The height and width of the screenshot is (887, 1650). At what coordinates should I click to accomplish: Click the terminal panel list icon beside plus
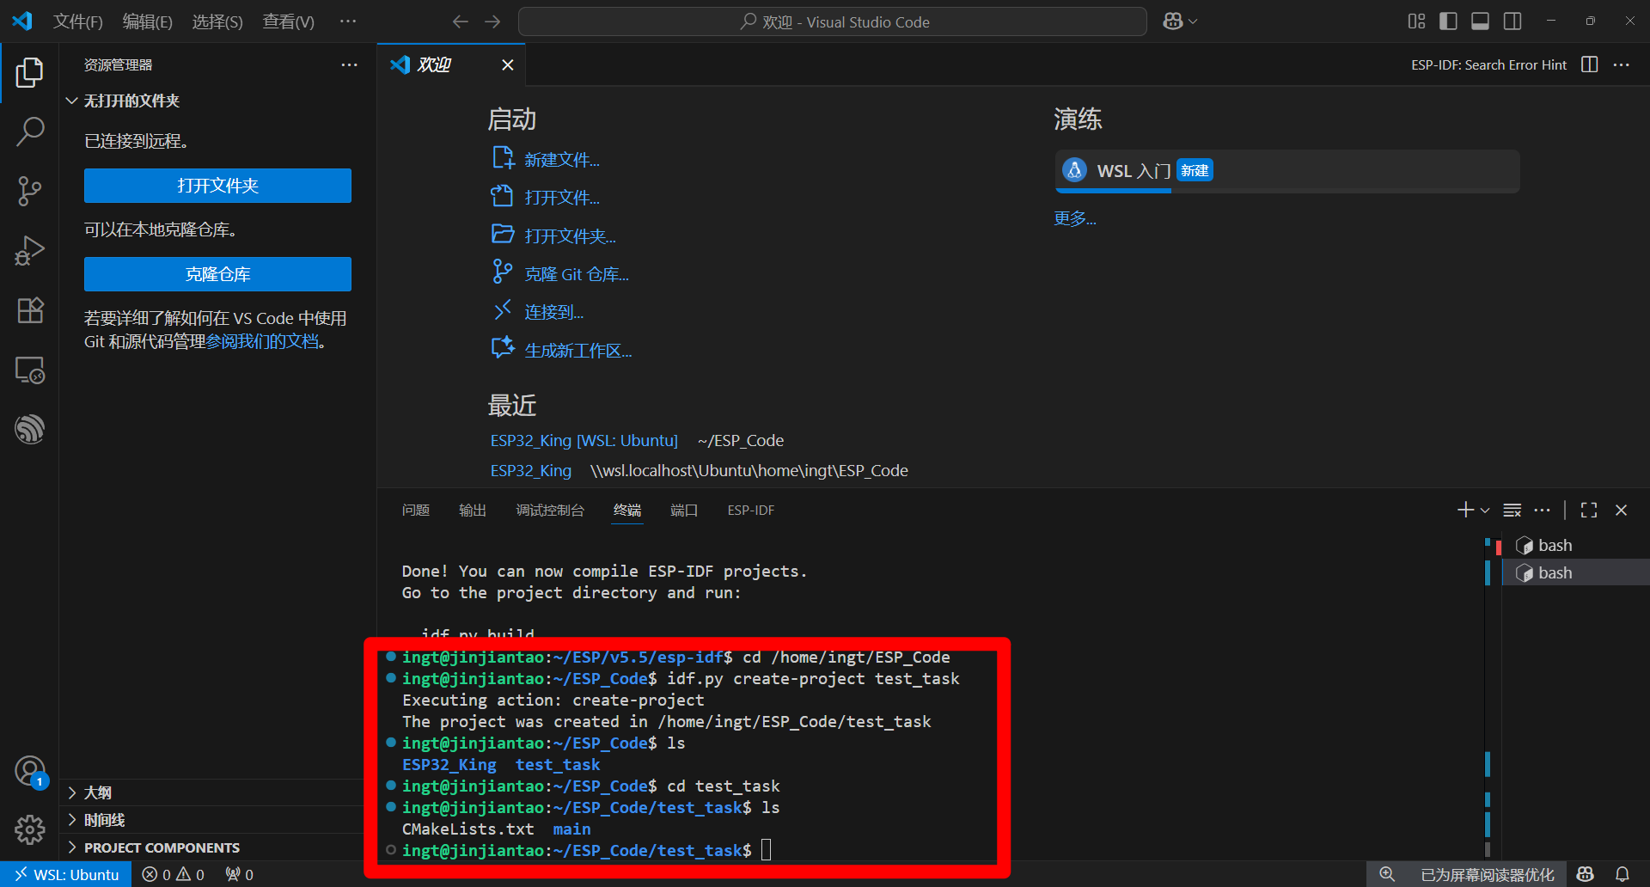click(x=1512, y=510)
